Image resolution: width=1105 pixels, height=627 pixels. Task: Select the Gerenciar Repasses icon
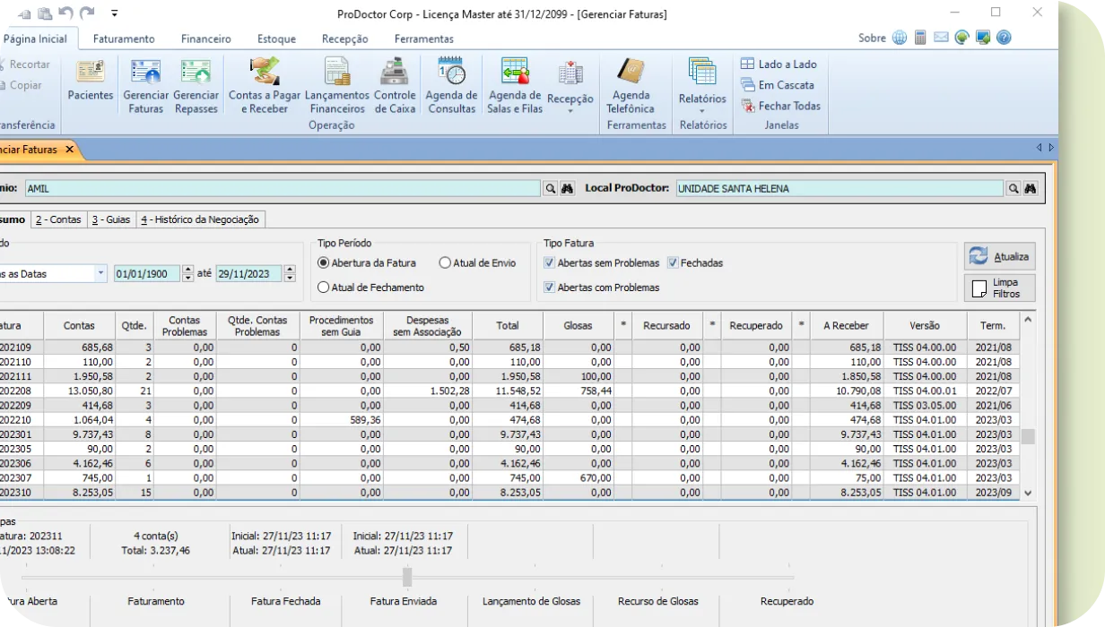[x=196, y=85]
